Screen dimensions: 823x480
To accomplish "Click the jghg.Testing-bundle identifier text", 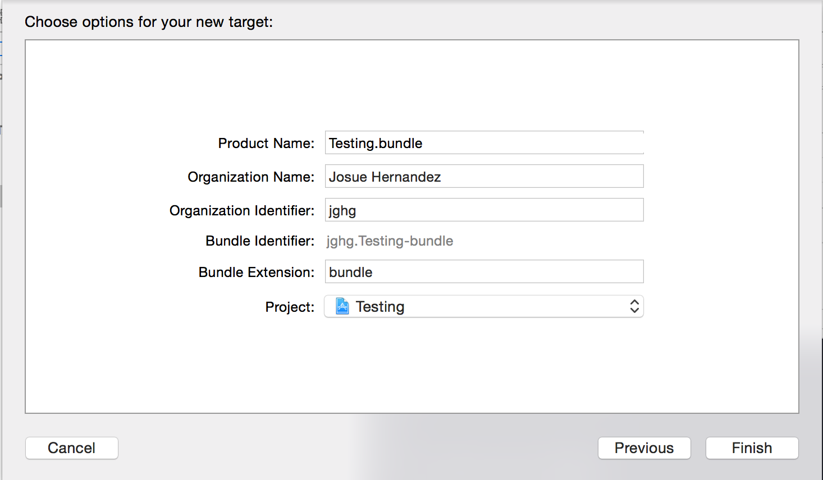I will click(390, 241).
